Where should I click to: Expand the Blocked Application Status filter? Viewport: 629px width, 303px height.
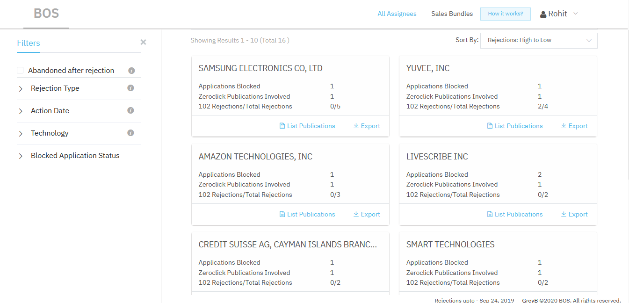(21, 156)
